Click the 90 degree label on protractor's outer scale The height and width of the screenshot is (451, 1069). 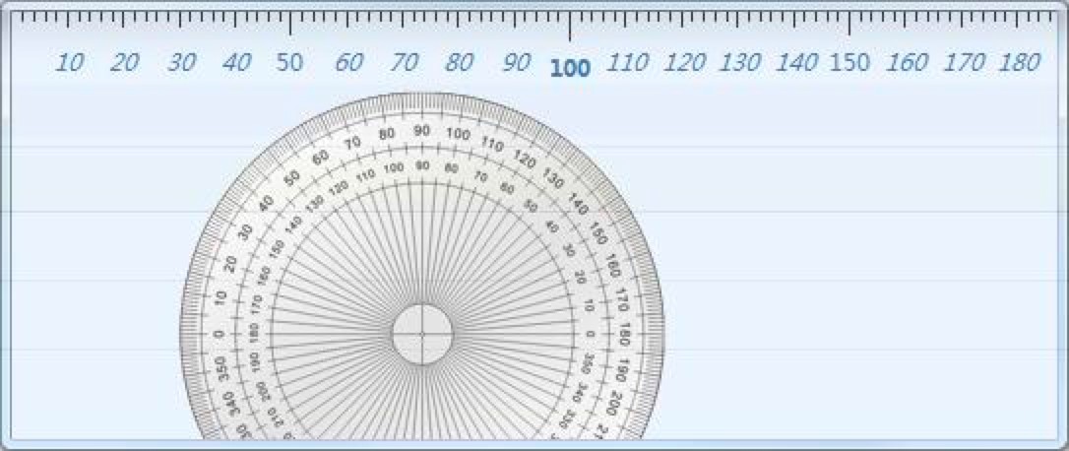pos(422,131)
